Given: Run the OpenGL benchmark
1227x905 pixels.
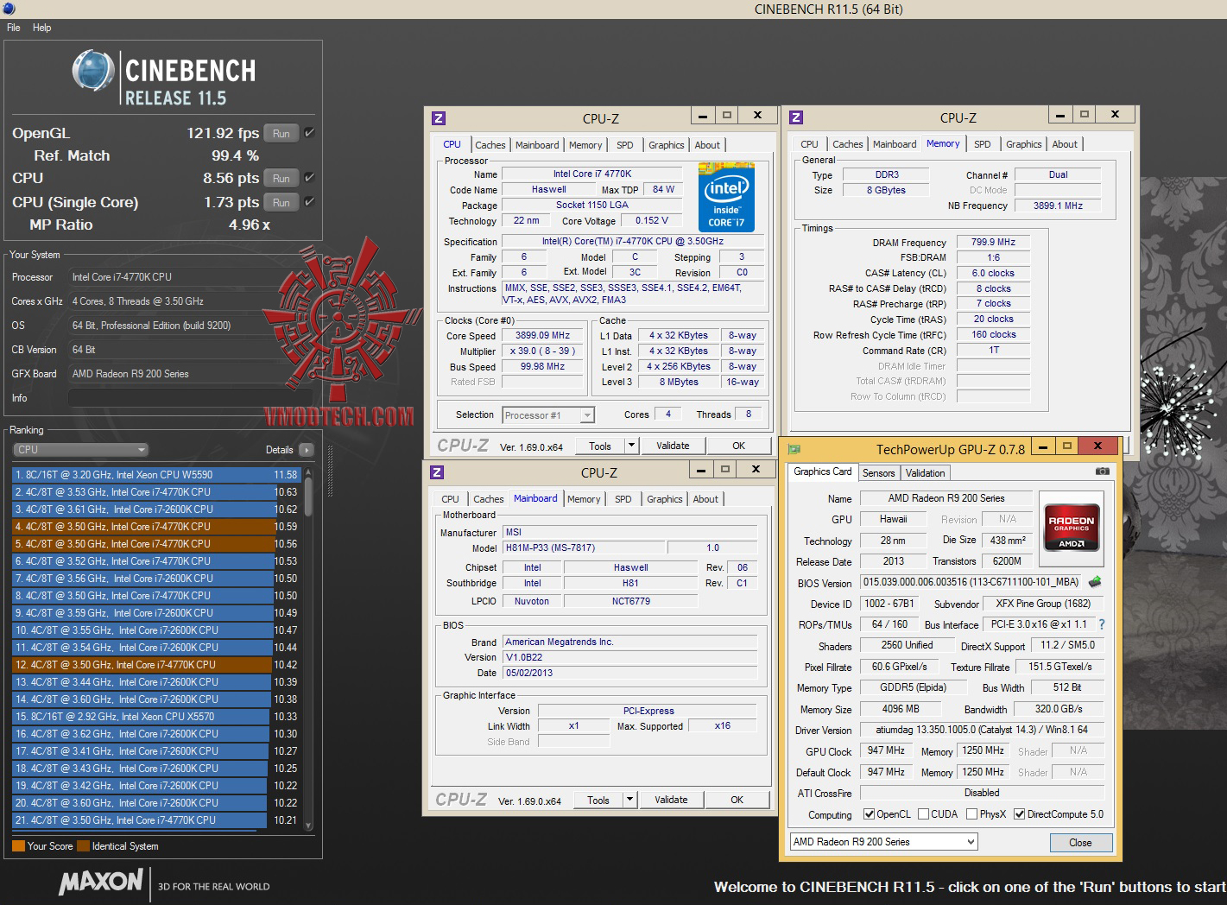Looking at the screenshot, I should tap(281, 133).
